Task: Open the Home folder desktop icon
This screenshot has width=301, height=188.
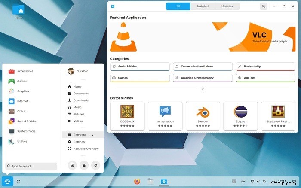Action: 18,11
